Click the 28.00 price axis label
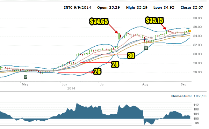The height and width of the screenshot is (129, 209). (197, 63)
